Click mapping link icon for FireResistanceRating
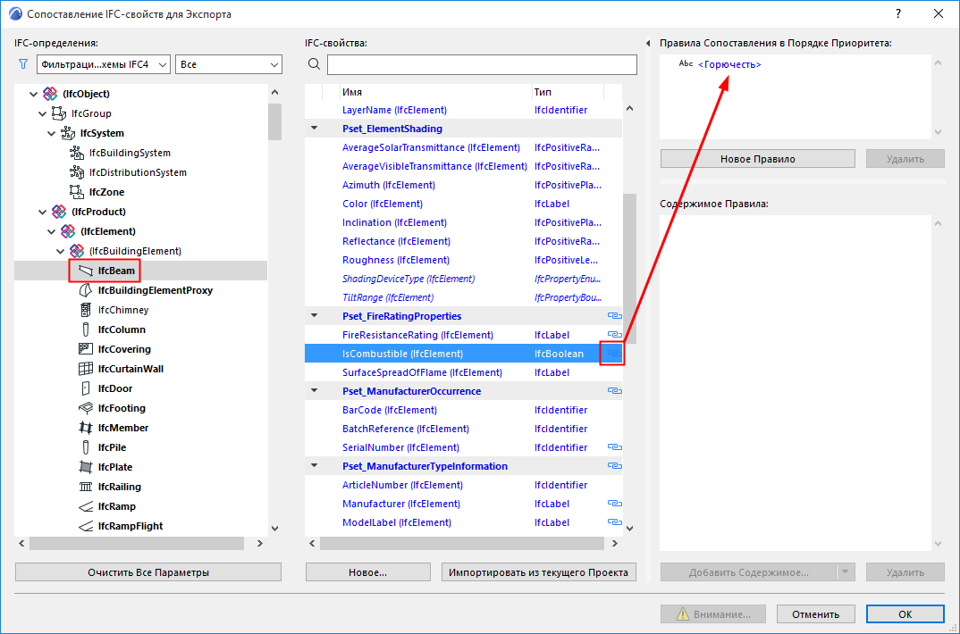960x634 pixels. click(x=614, y=335)
